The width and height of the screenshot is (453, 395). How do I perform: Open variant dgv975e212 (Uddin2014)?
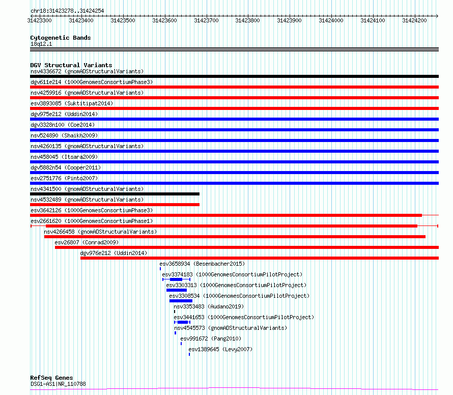coord(64,114)
